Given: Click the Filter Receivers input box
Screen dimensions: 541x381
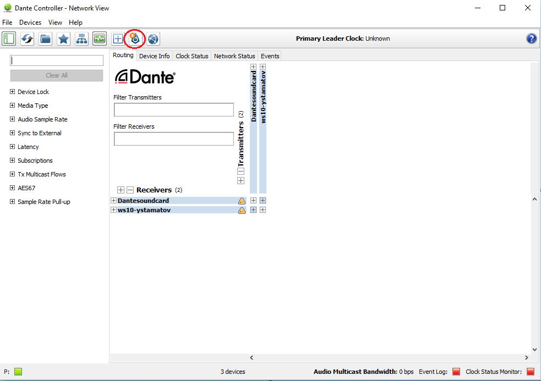Looking at the screenshot, I should pyautogui.click(x=174, y=139).
